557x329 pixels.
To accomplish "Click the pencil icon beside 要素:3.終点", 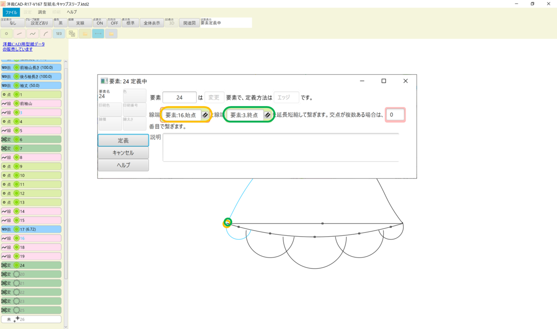I will click(268, 115).
